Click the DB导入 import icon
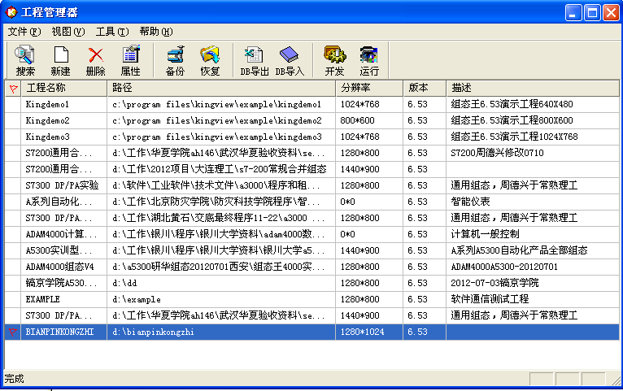 point(290,60)
